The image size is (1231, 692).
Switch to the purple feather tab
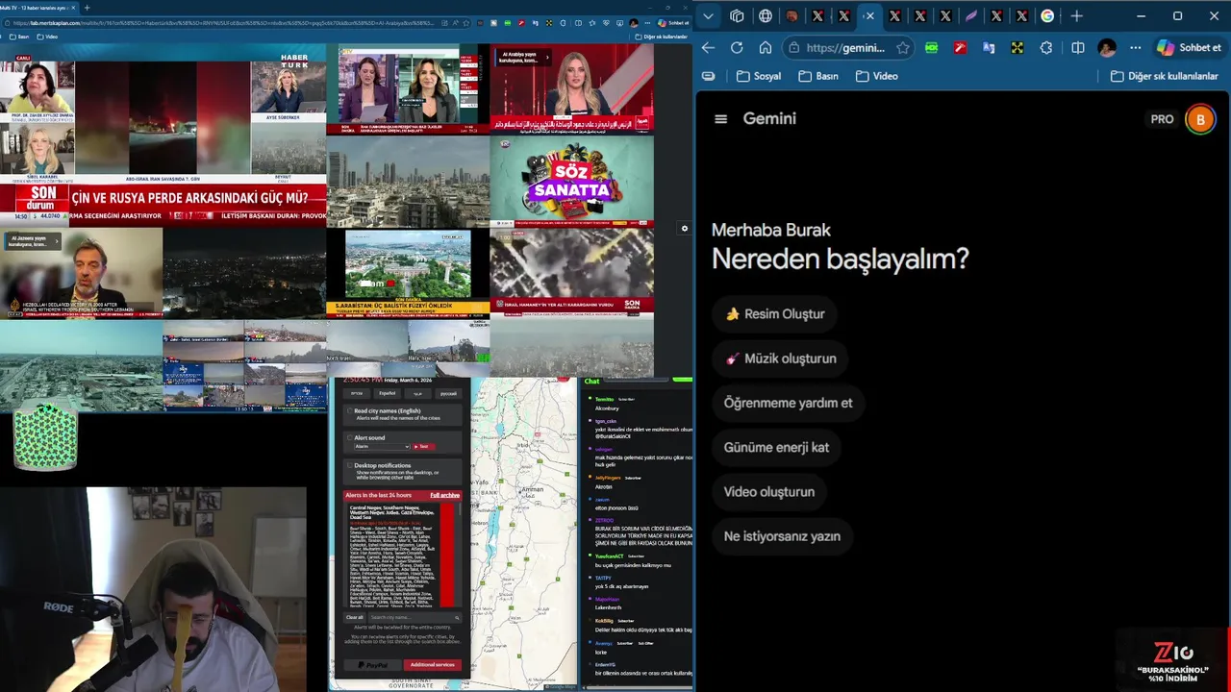pyautogui.click(x=971, y=15)
